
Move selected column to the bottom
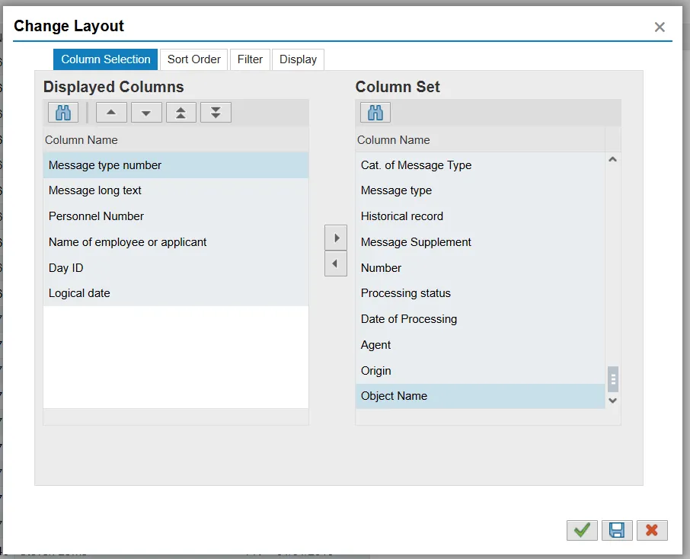tap(216, 113)
